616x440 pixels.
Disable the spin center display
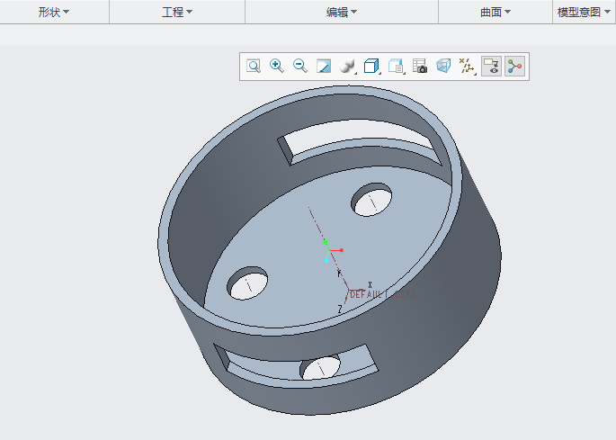pos(514,67)
